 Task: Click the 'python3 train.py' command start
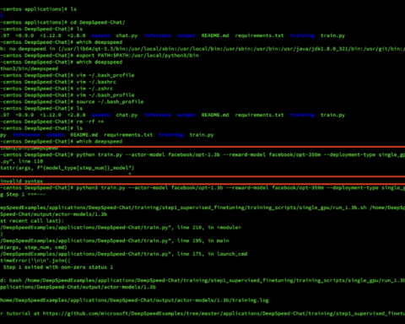(100, 187)
